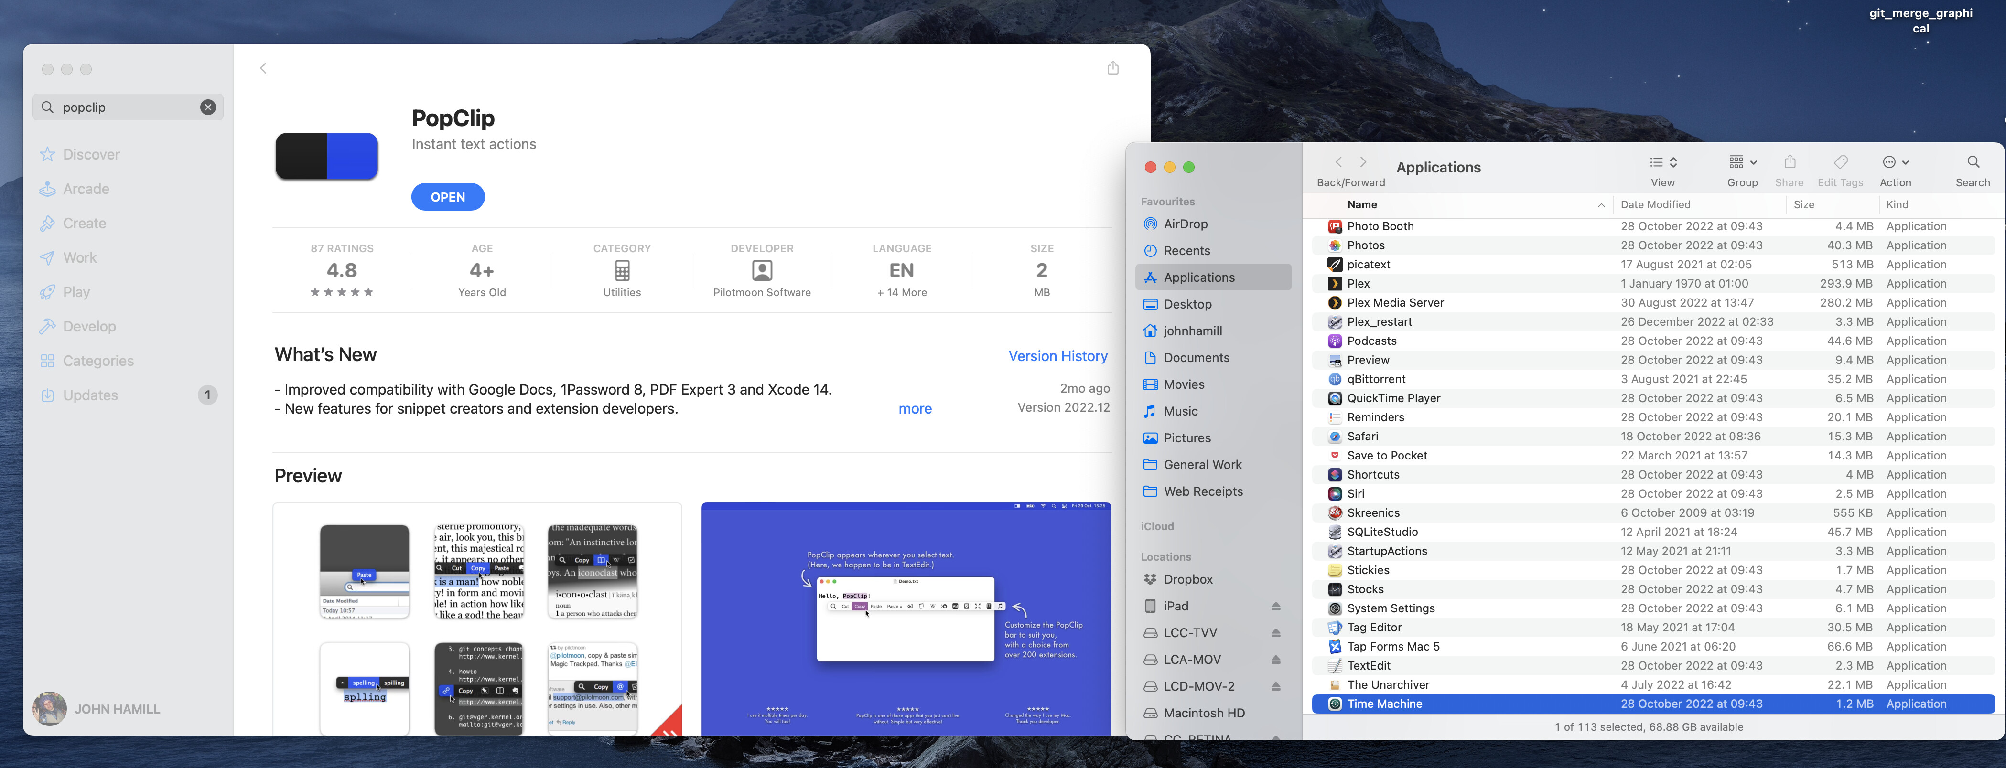Select Plex Media Server icon
This screenshot has width=2006, height=768.
(1335, 303)
